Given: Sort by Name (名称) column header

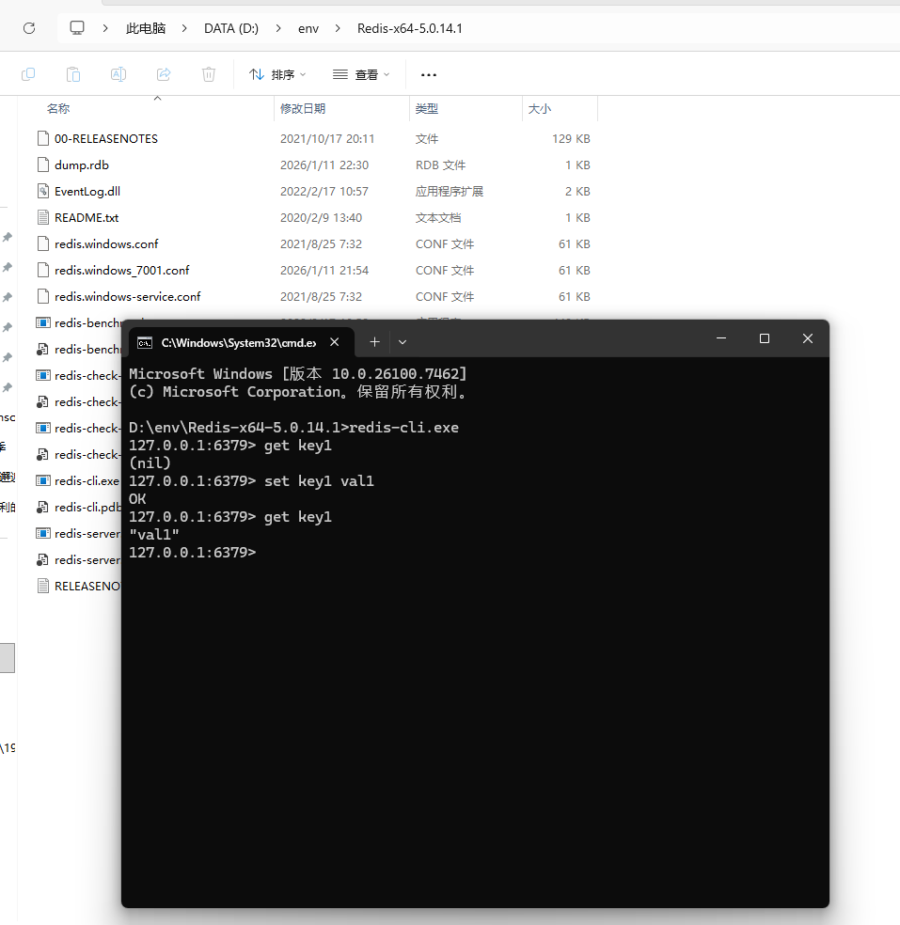Looking at the screenshot, I should pyautogui.click(x=58, y=108).
